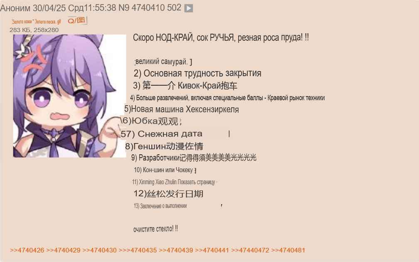Go to the last reply >>4740481

coord(288,250)
